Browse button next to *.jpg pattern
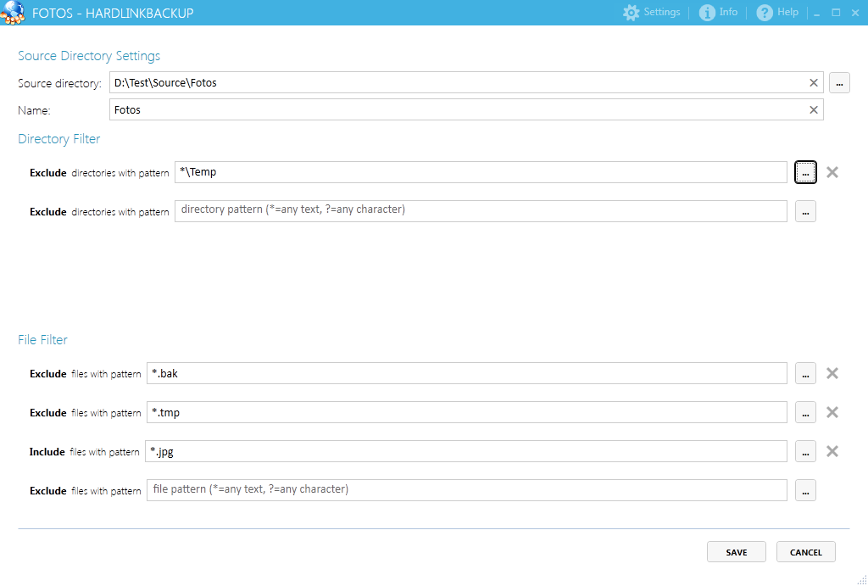The height and width of the screenshot is (586, 868). coord(805,451)
